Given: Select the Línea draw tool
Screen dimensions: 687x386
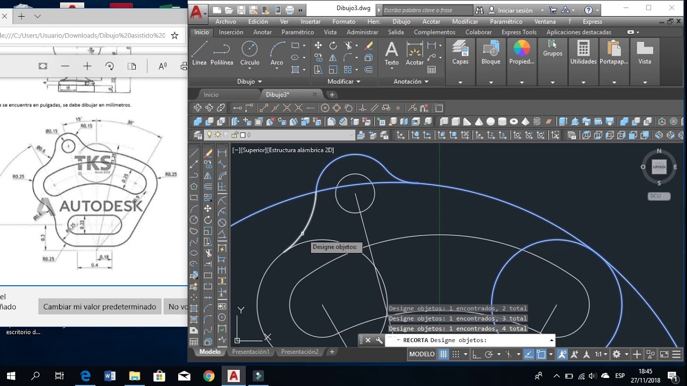Looking at the screenshot, I should (x=199, y=54).
